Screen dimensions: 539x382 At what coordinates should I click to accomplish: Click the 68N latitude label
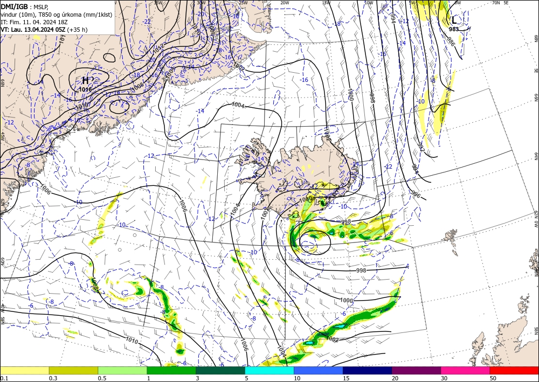[536, 38]
